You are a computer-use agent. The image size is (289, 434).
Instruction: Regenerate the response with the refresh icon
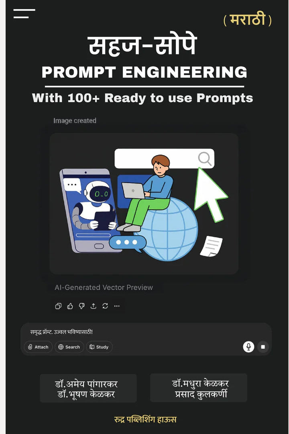[105, 306]
